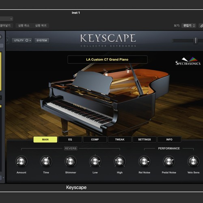Click the reverb Time knob

click(x=46, y=161)
